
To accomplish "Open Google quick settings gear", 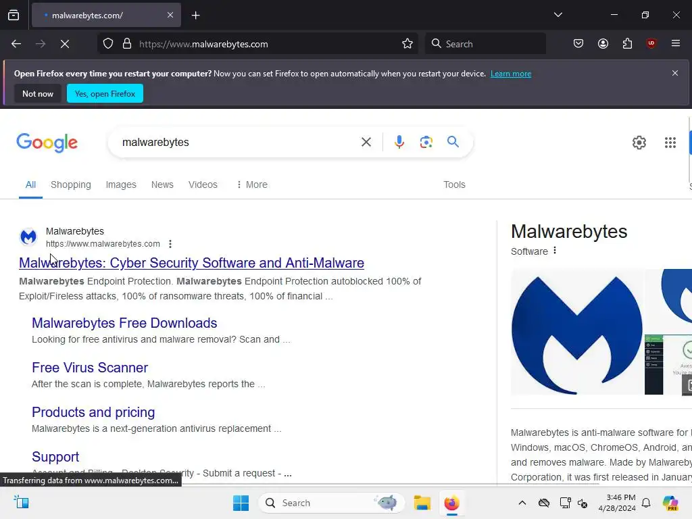I will 639,143.
